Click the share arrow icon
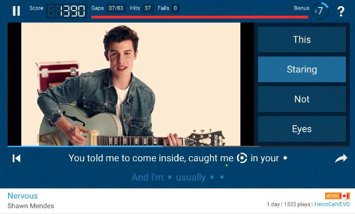 [341, 158]
